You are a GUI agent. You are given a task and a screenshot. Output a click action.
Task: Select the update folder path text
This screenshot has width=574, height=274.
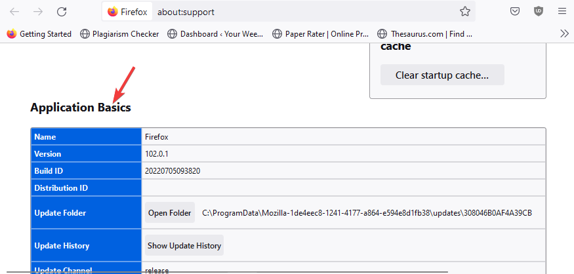(367, 213)
